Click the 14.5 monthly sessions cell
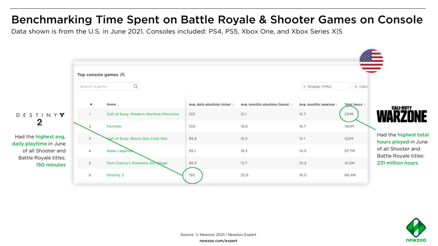438x246 pixels. 303,151
